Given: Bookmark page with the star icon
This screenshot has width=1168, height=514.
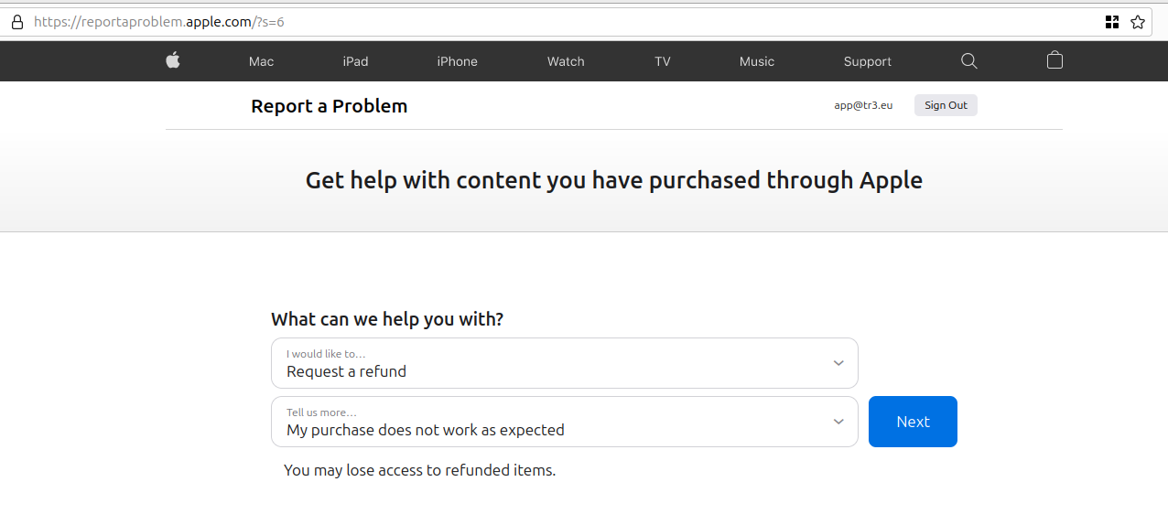Looking at the screenshot, I should pyautogui.click(x=1138, y=22).
